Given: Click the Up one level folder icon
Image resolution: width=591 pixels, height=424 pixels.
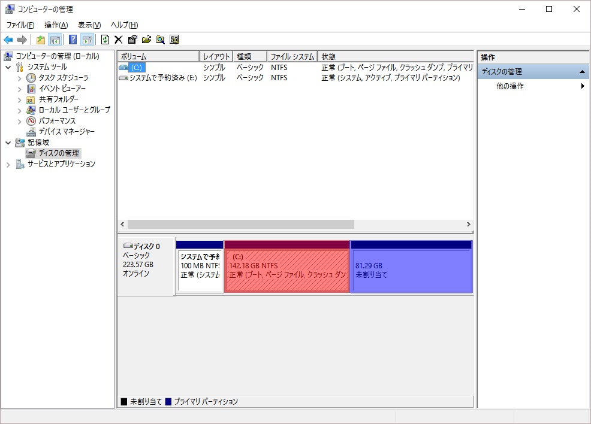Looking at the screenshot, I should coord(40,40).
